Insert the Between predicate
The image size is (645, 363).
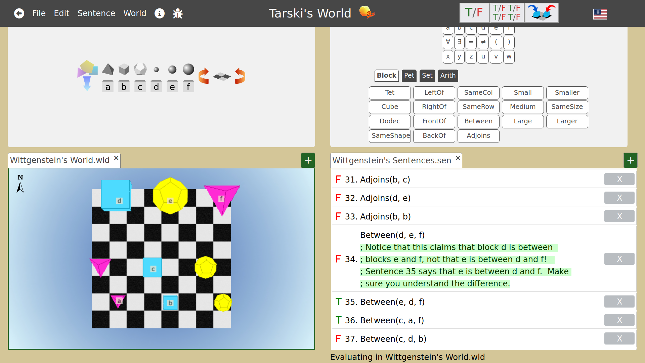[478, 121]
